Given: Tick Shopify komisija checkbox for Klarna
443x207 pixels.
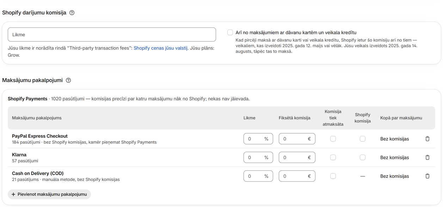Looking at the screenshot, I should coord(363,158).
